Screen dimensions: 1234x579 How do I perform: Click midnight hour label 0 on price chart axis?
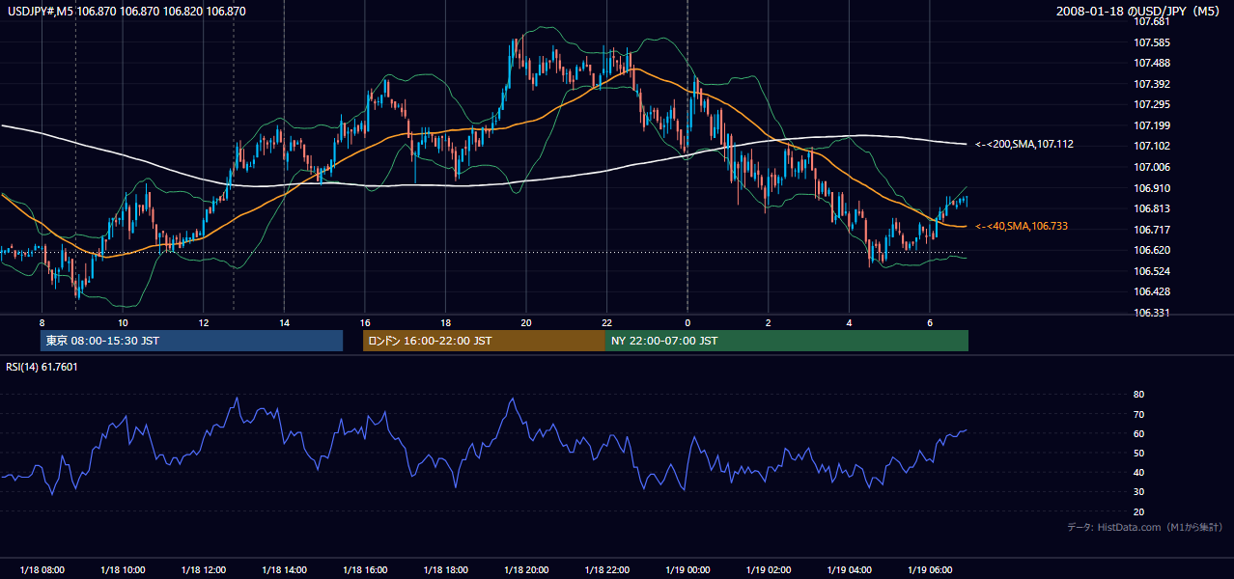pyautogui.click(x=687, y=322)
